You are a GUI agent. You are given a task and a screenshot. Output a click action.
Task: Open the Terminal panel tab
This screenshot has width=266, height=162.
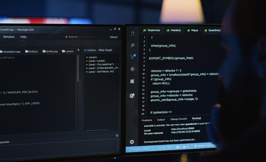pos(196,118)
